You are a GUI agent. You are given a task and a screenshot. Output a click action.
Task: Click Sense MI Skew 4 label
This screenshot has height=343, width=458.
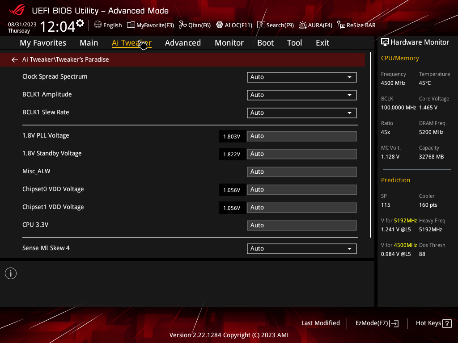point(46,248)
